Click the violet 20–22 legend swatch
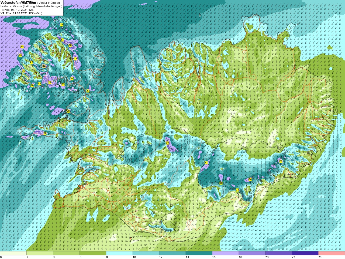 (x=279, y=253)
